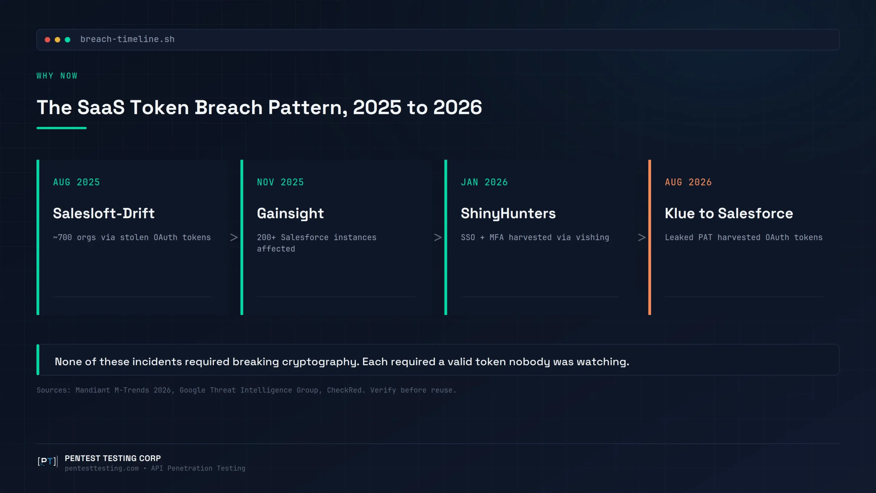Click the SSO + MFA harvested via vishing text
Screen dimensions: 876x493
tap(535, 237)
